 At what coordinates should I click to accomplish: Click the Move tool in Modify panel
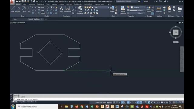[41, 7]
